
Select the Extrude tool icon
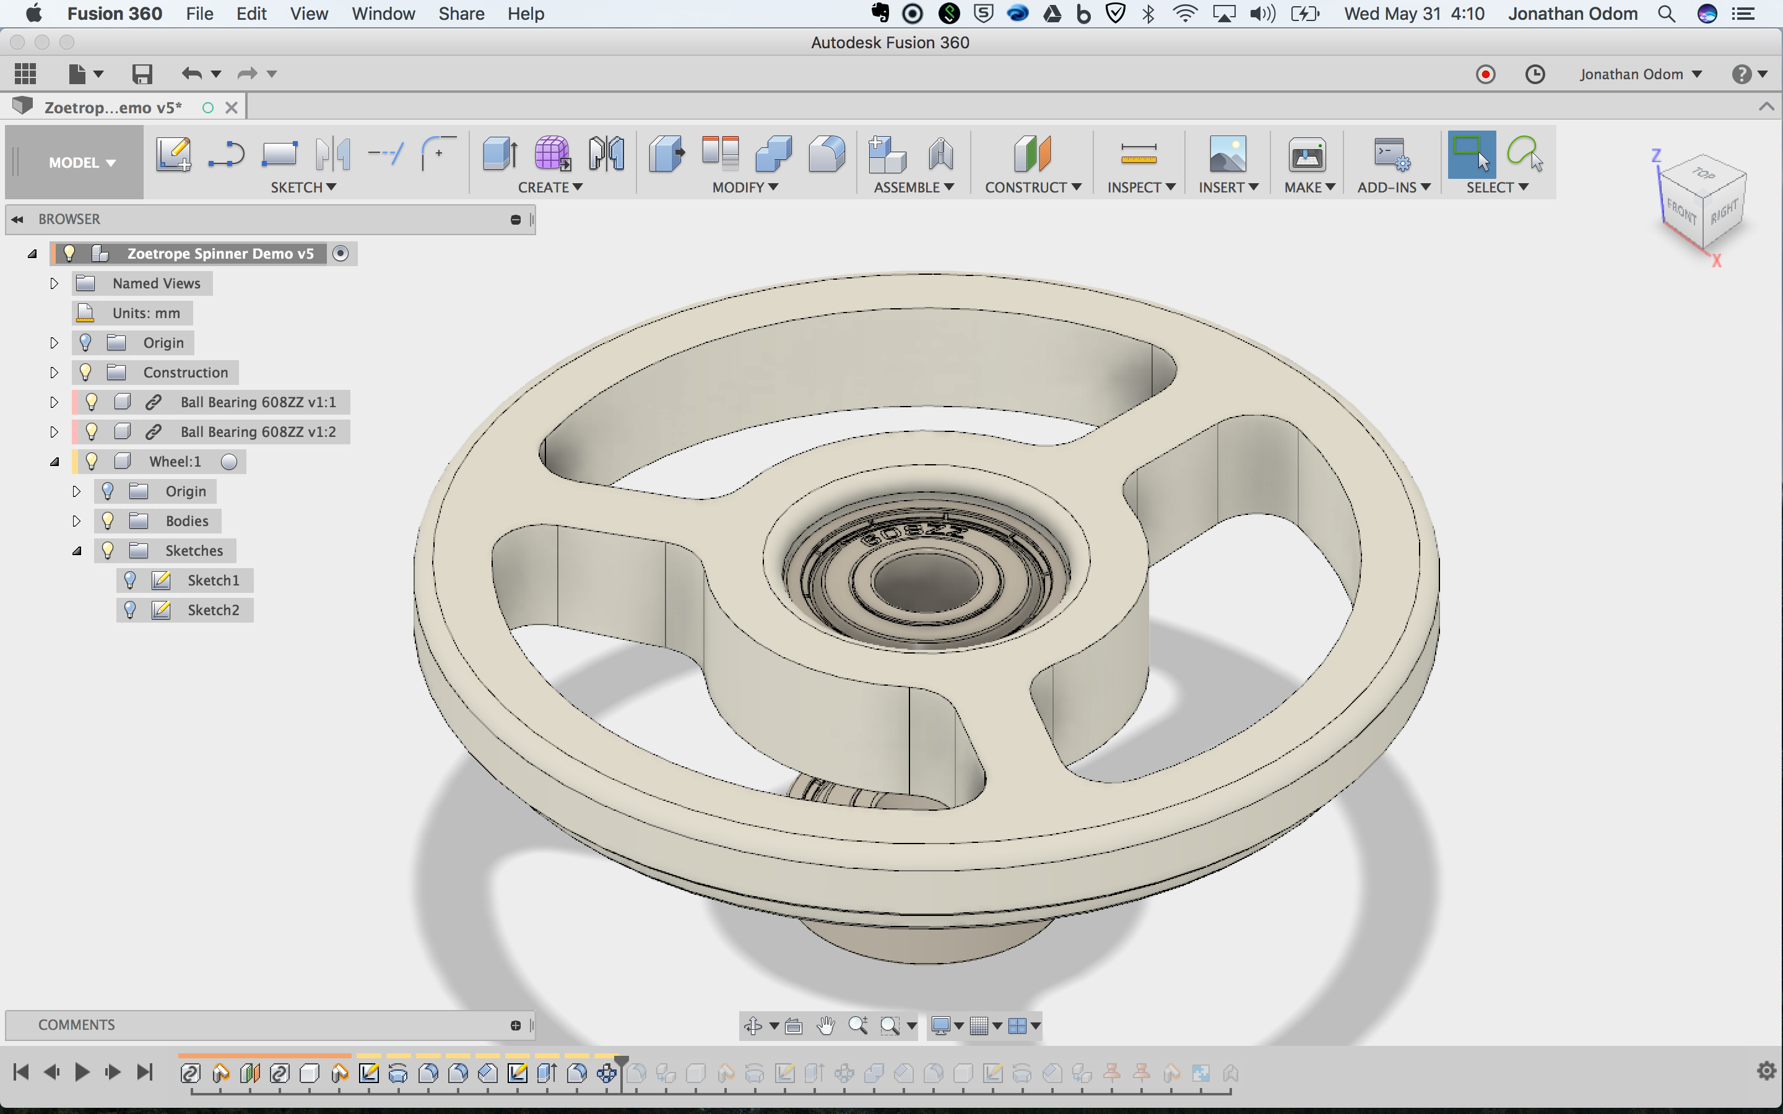click(x=500, y=154)
